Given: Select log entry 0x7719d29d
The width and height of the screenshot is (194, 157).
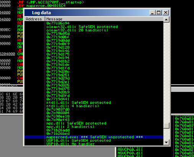Looking at the screenshot, I should coord(58,78).
